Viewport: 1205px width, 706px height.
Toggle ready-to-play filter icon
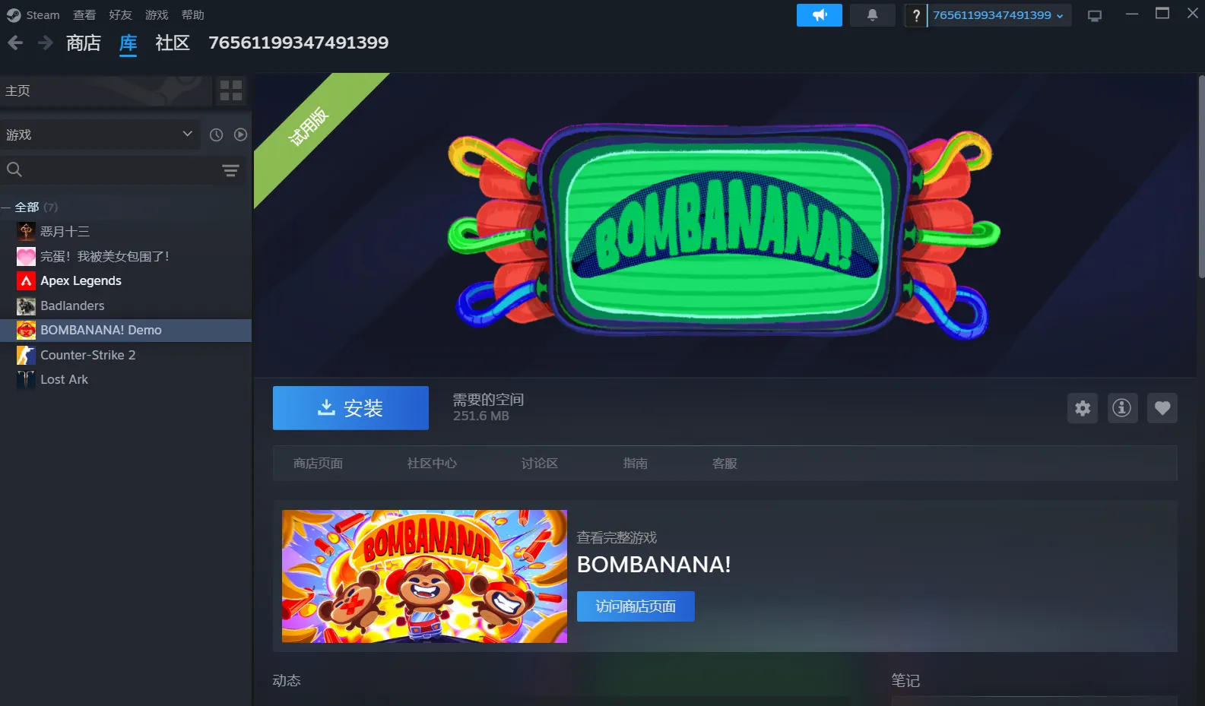click(x=240, y=135)
